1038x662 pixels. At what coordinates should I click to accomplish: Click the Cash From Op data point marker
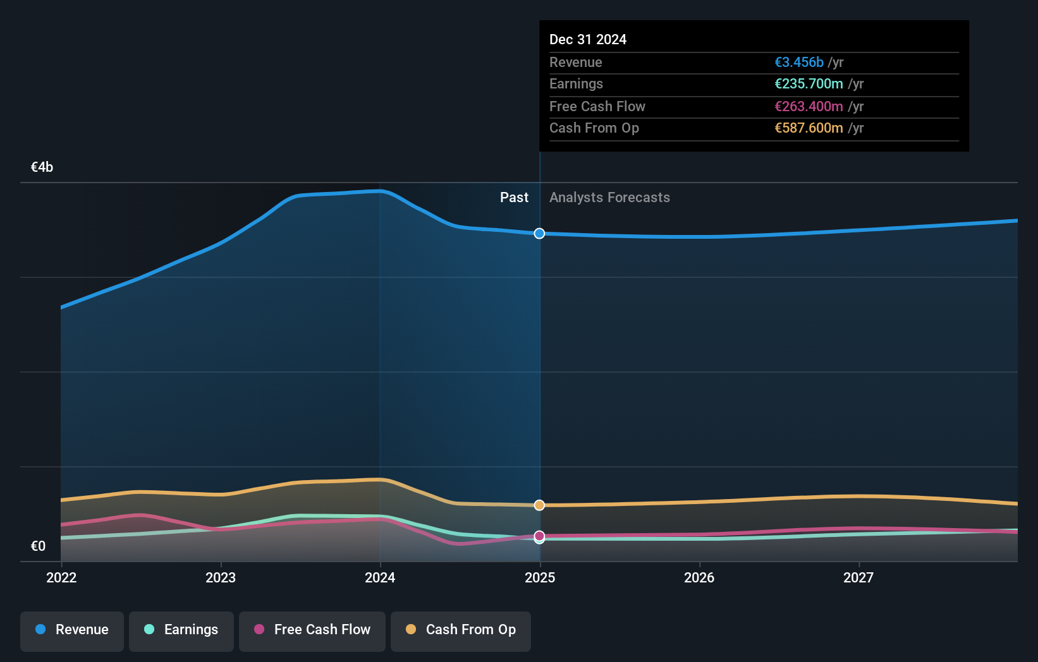point(539,505)
